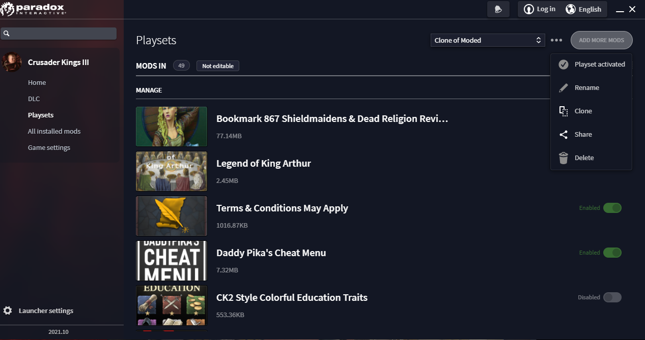Disable Terms & Conditions May Apply mod
The image size is (645, 340).
click(x=612, y=208)
